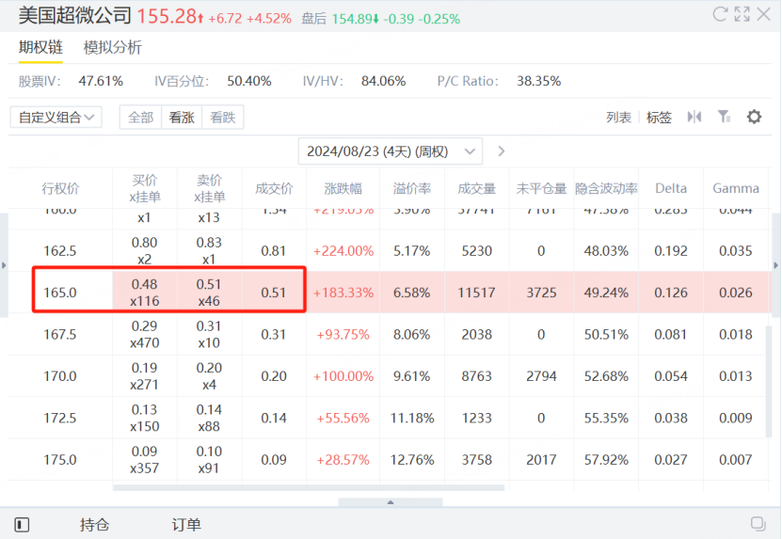
Task: Expand panel to fullscreen
Action: (742, 14)
